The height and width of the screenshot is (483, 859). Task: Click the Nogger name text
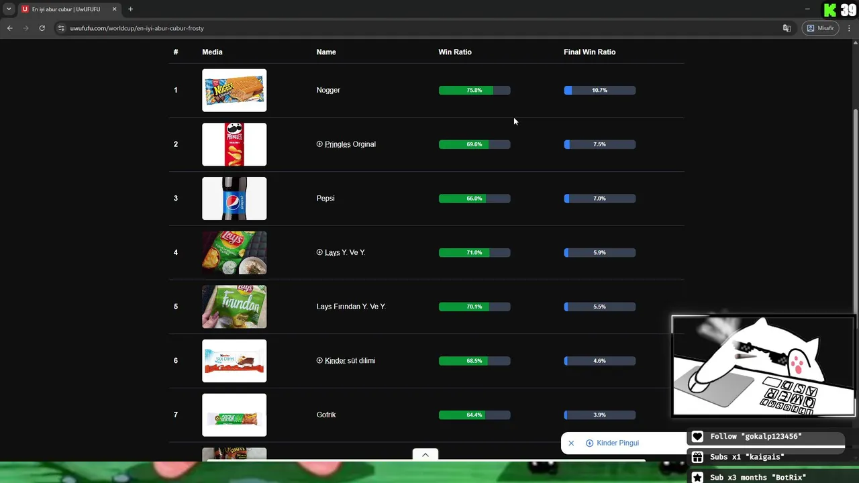[x=328, y=90]
